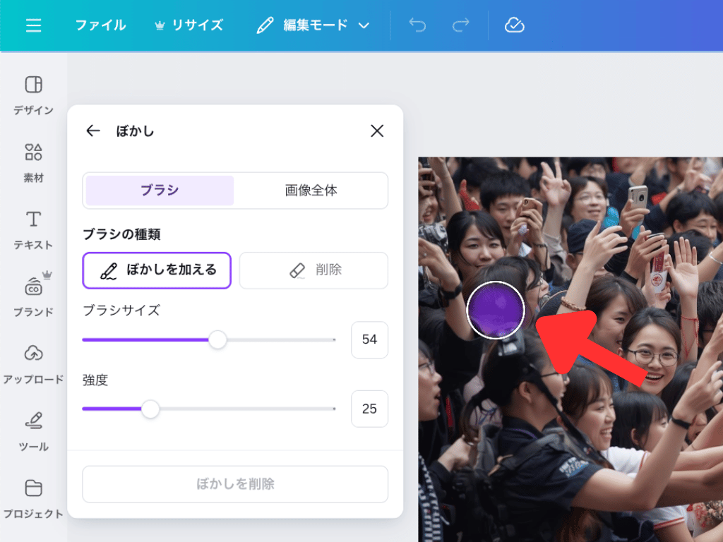Screen dimensions: 723x542
Task: Select the 削除 eraser brush type
Action: (x=313, y=270)
